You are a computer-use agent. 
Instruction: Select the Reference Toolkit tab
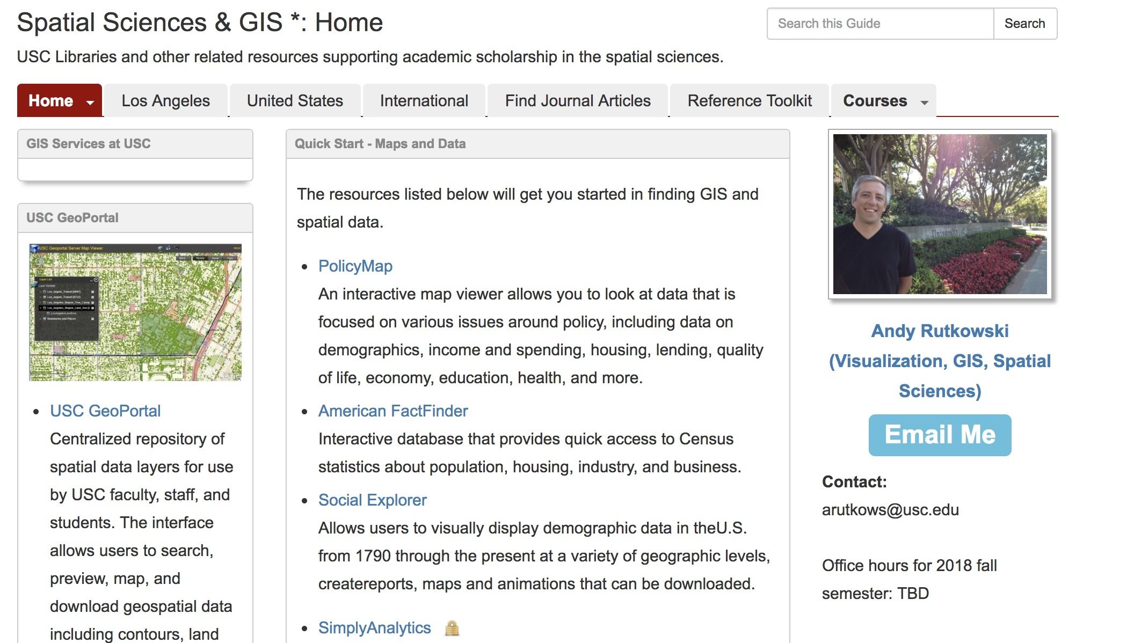click(x=749, y=101)
